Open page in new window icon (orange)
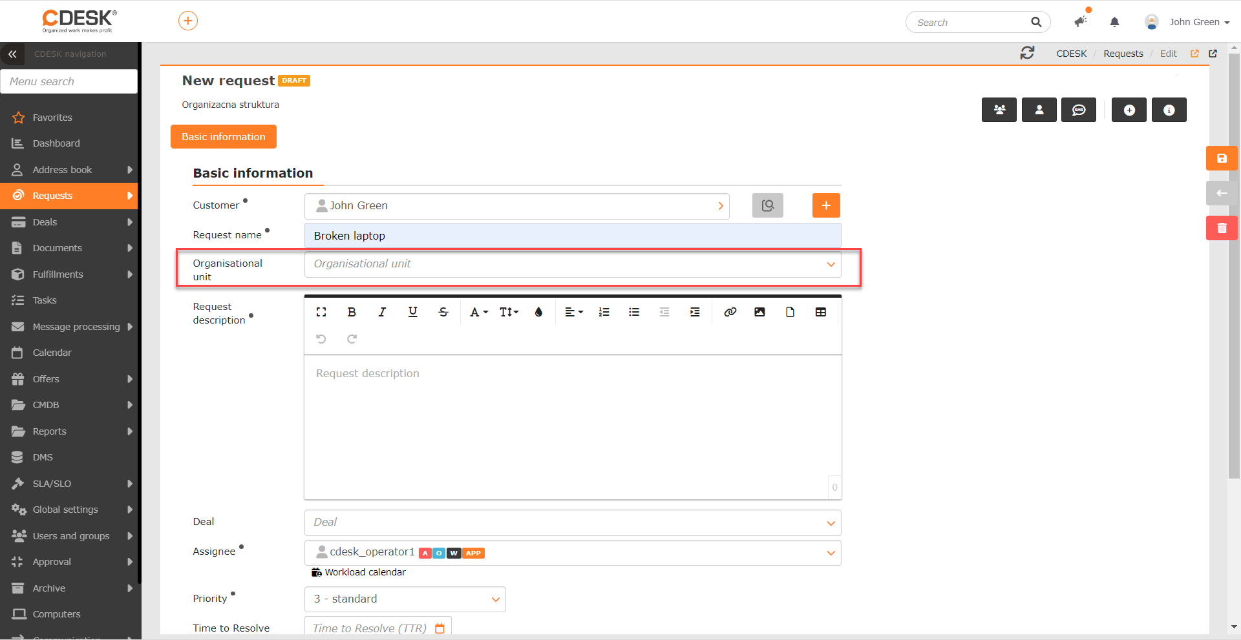 (1194, 54)
